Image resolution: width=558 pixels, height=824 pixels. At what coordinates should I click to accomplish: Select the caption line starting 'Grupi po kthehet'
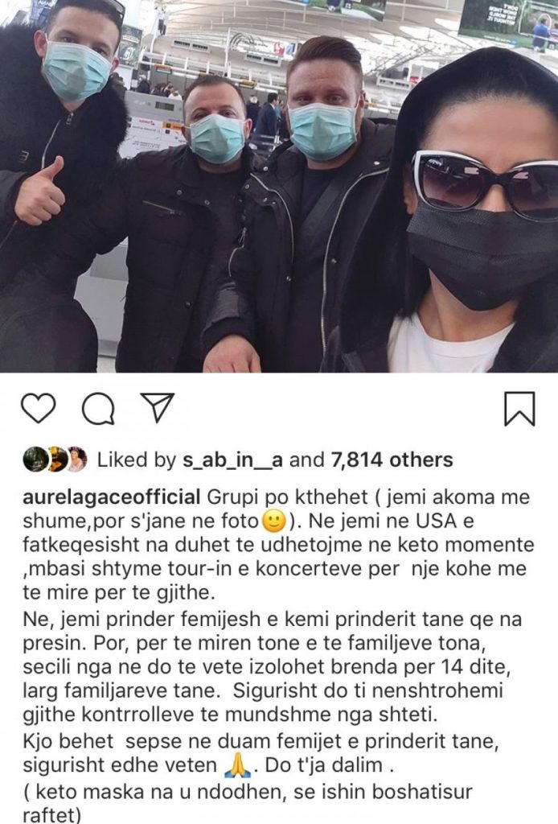pyautogui.click(x=276, y=497)
